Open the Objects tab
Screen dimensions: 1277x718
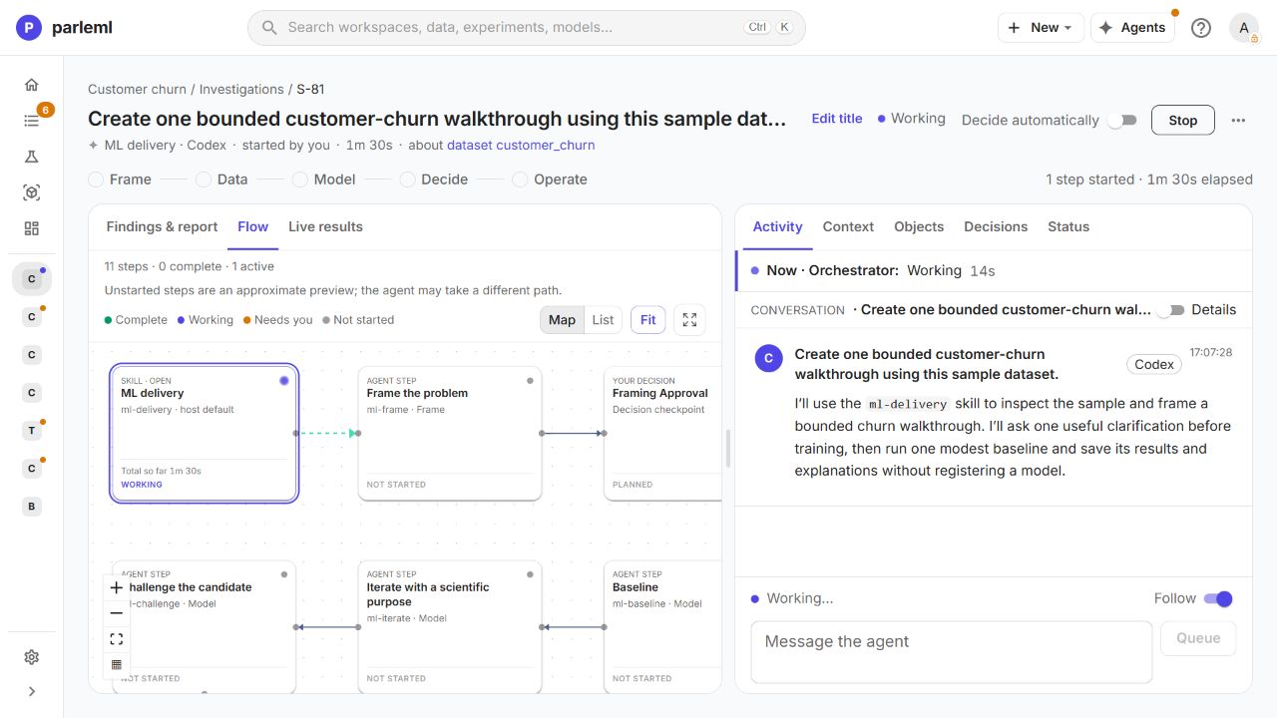point(919,227)
